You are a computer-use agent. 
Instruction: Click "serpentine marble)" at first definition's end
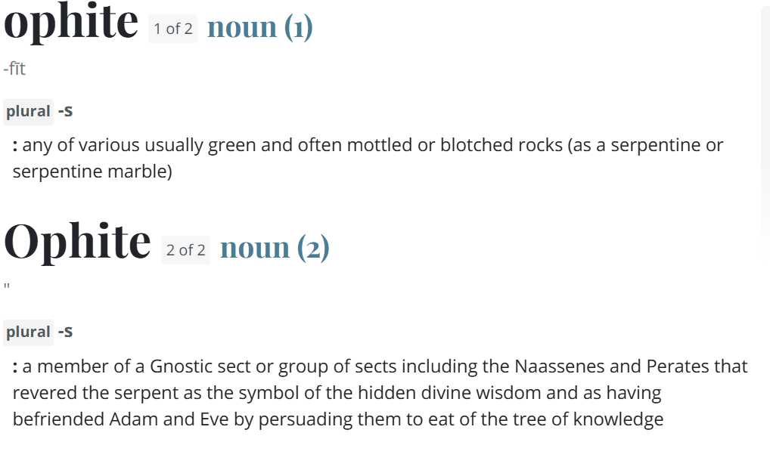(92, 172)
